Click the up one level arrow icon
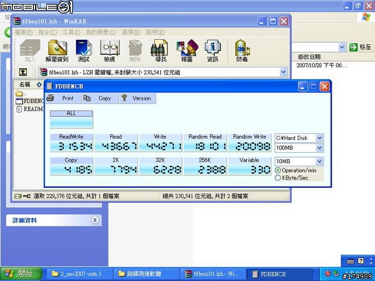The image size is (375, 281). [23, 72]
